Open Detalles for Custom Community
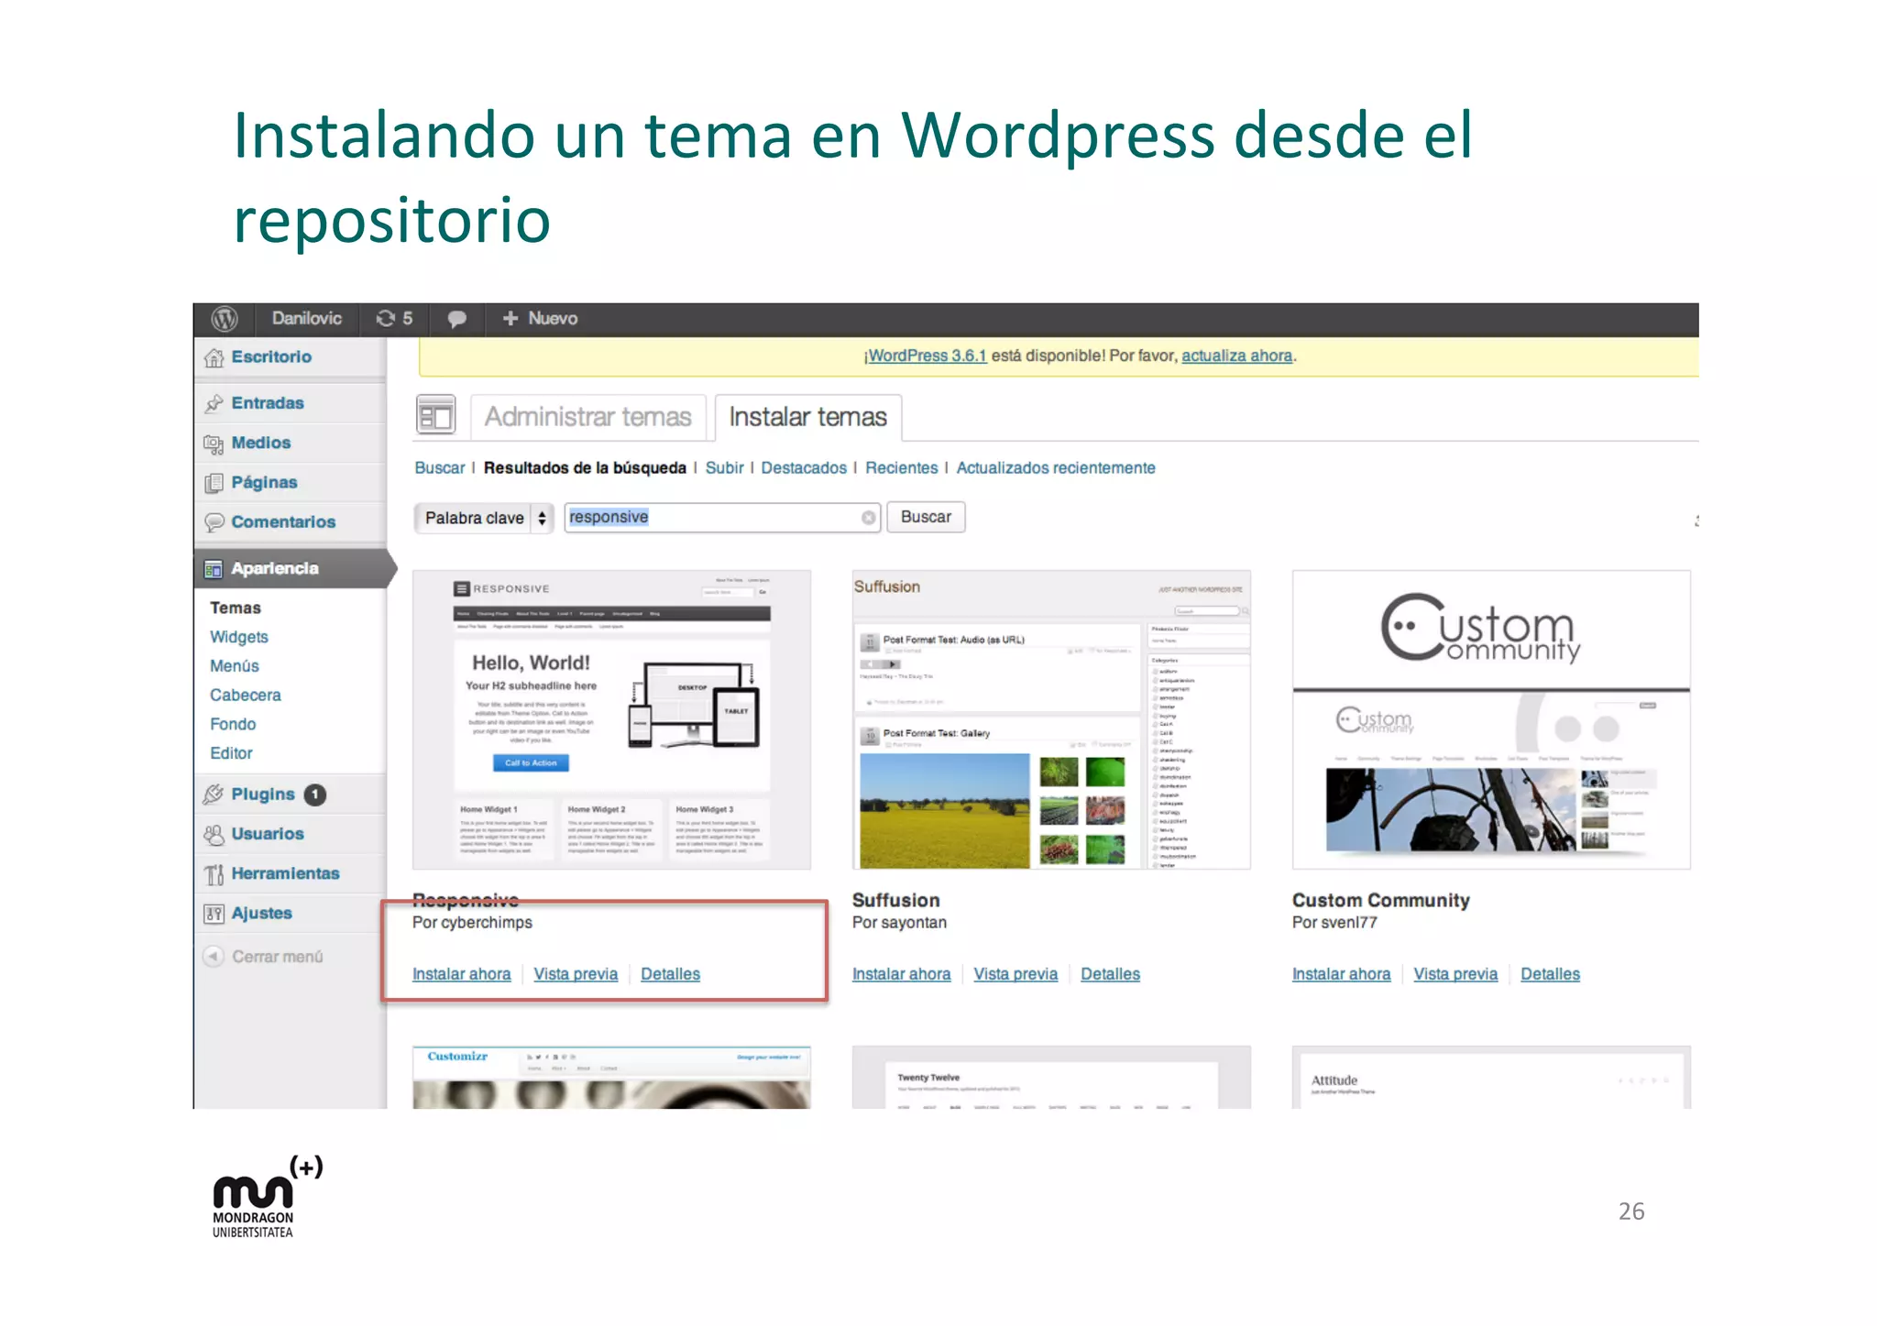This screenshot has height=1326, width=1877. [x=1550, y=974]
